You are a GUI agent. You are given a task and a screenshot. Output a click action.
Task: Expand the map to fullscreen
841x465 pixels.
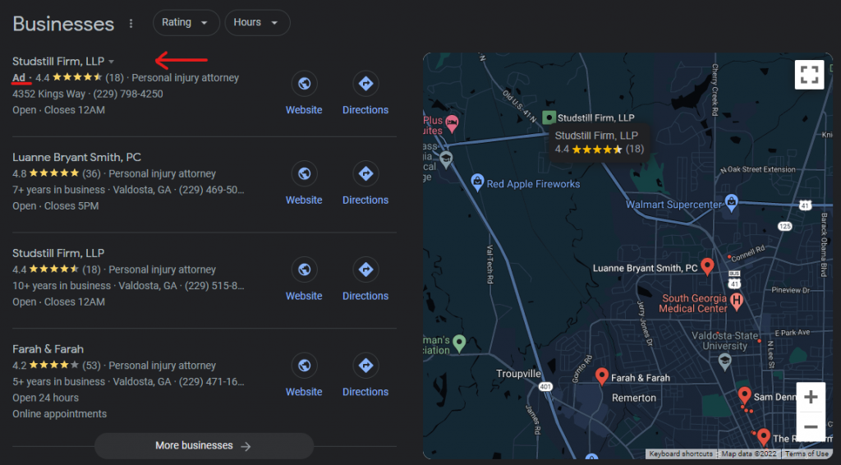[809, 75]
